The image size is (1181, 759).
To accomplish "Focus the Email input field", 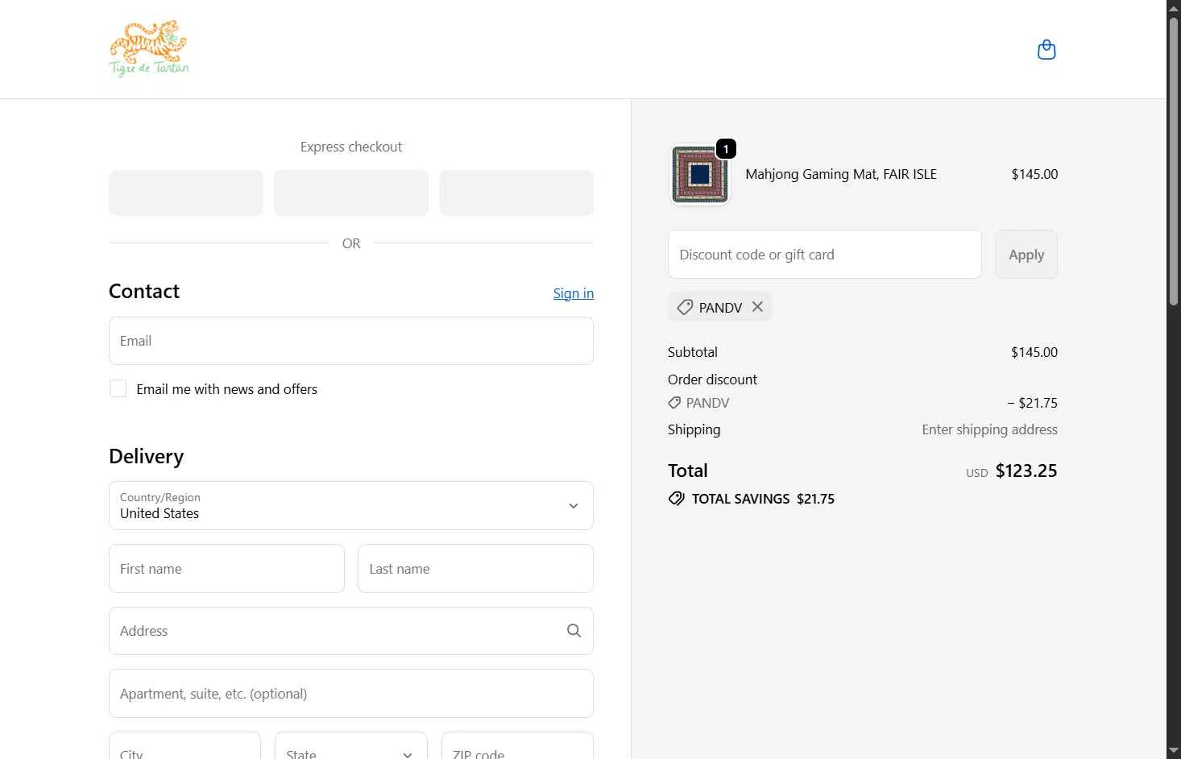I will pyautogui.click(x=351, y=341).
